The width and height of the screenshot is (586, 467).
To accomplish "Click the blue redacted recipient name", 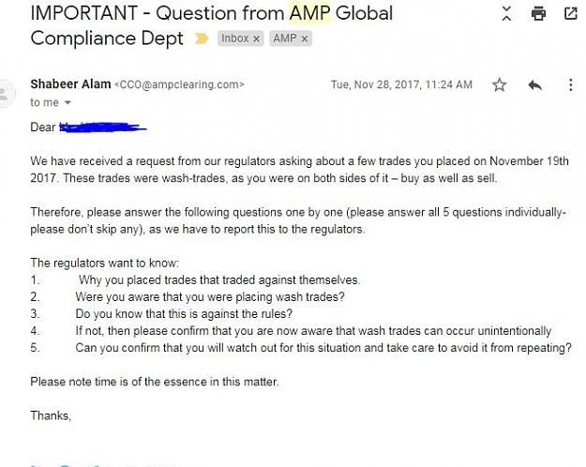I will 103,128.
